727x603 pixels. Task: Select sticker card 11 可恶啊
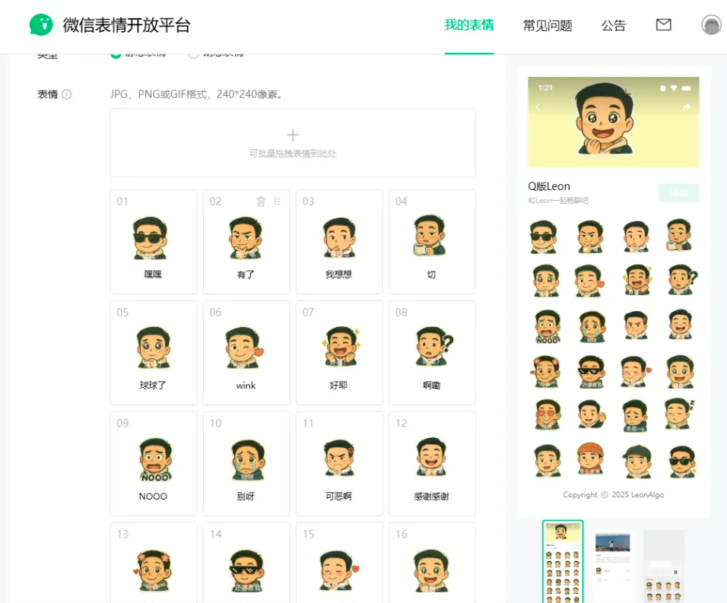[339, 464]
